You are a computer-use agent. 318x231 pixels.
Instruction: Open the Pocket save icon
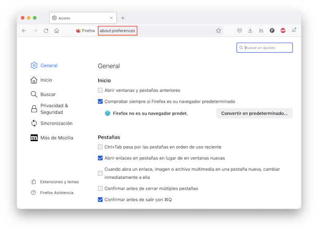(x=240, y=31)
